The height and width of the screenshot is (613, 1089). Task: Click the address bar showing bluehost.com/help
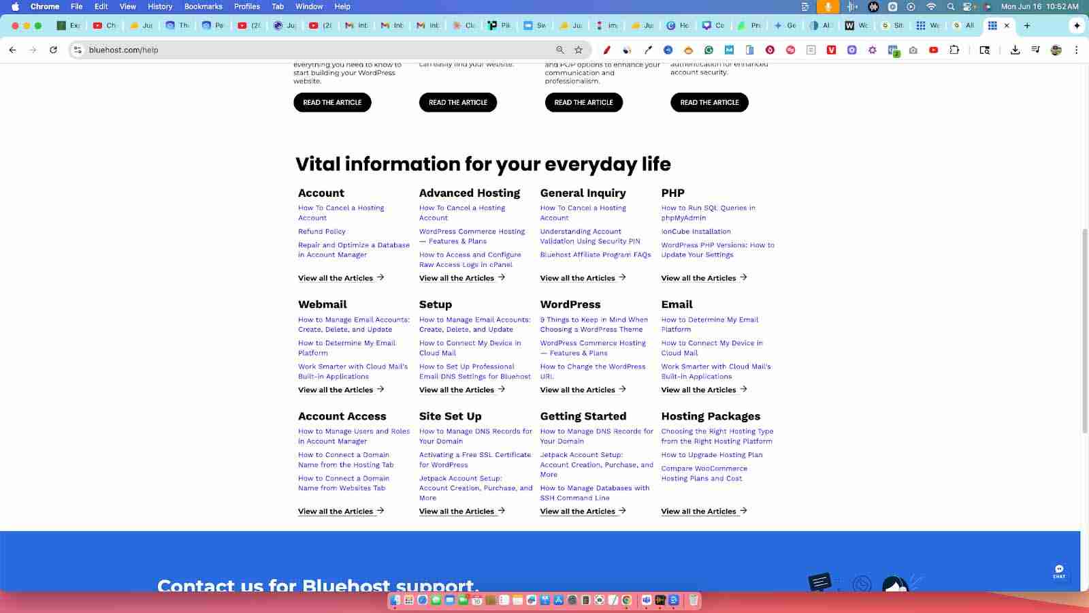point(306,50)
